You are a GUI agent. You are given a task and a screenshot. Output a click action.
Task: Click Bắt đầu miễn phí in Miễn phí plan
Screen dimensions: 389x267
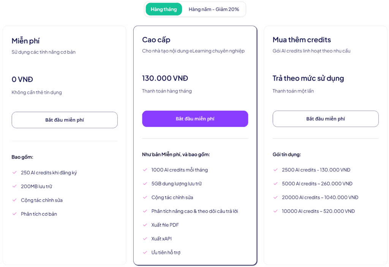(65, 120)
